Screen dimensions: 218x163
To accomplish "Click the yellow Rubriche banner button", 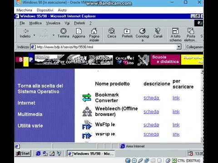I will (x=192, y=60).
